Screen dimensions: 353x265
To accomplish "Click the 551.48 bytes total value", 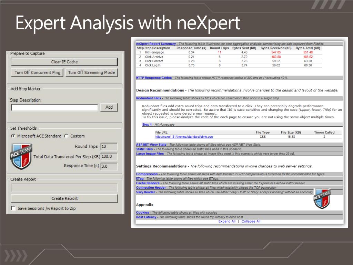I will 308,52.
